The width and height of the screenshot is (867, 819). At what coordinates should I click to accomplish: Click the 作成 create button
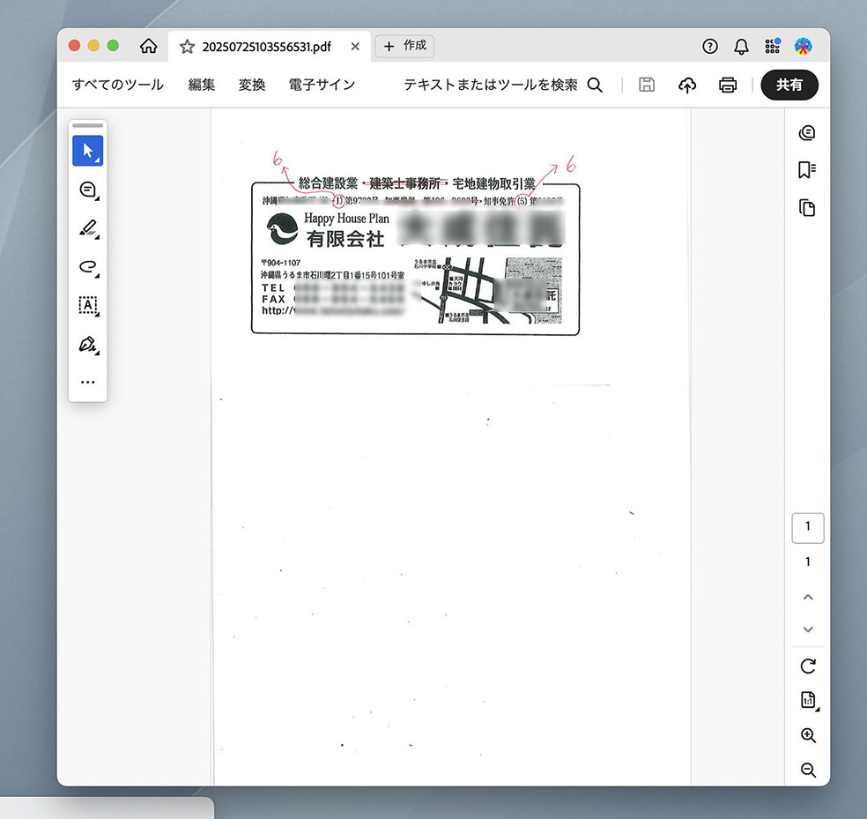404,46
